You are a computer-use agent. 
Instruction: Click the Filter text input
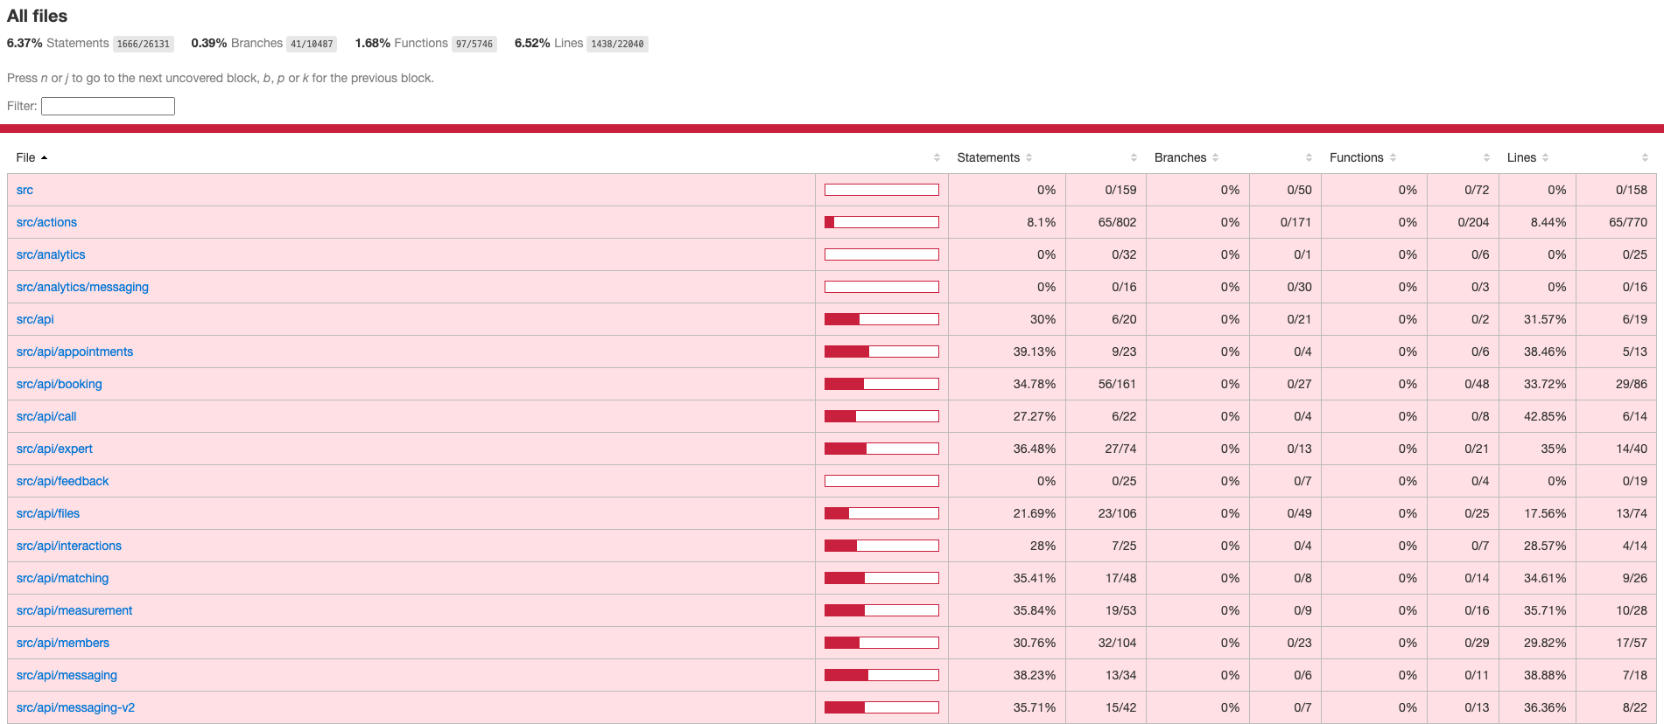[x=108, y=106]
